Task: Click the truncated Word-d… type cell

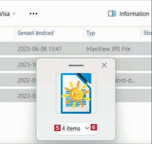Action: click(125, 80)
